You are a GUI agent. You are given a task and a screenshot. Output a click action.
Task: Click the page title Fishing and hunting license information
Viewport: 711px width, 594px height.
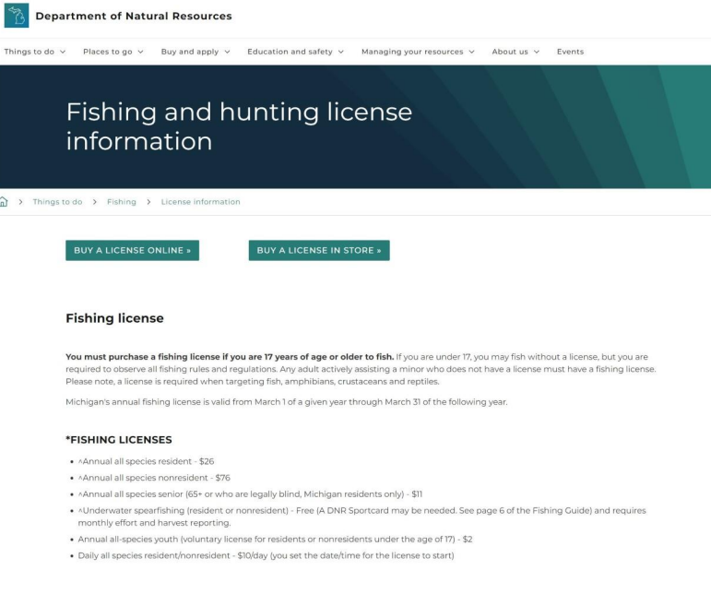(239, 126)
